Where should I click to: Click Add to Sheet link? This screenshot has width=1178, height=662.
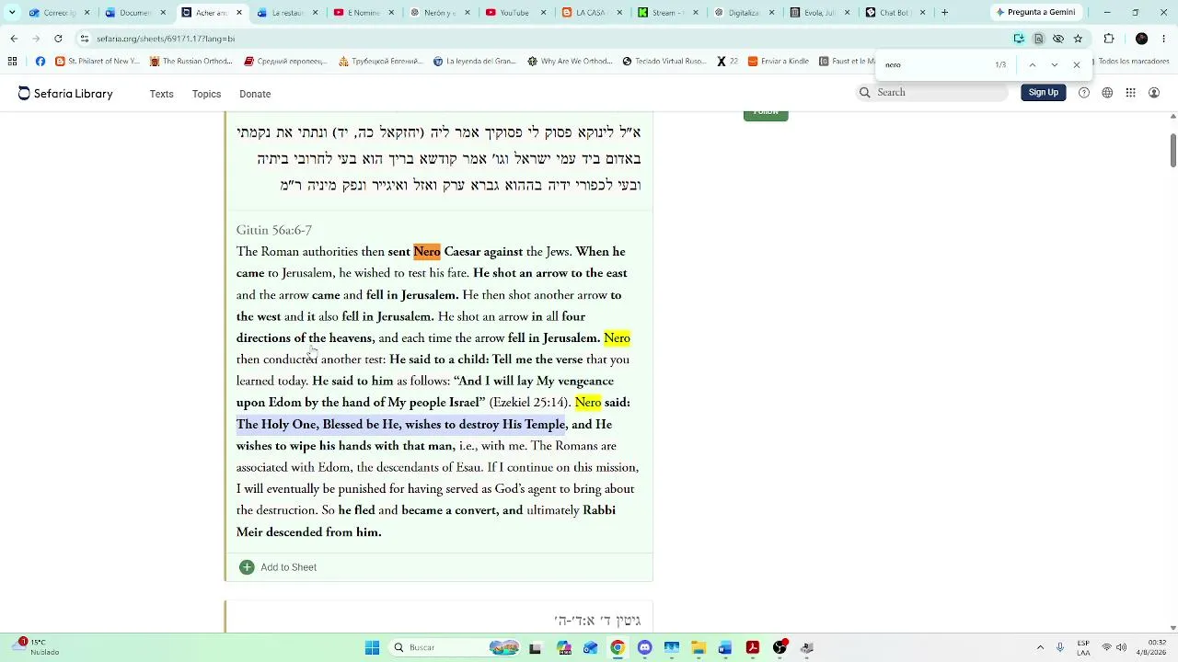pyautogui.click(x=288, y=567)
